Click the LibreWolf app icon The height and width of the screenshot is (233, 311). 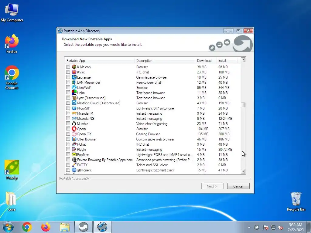point(74,87)
